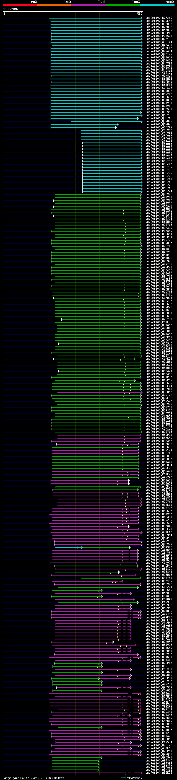Select hit UniRef100_C3UVT1

coord(159,139)
